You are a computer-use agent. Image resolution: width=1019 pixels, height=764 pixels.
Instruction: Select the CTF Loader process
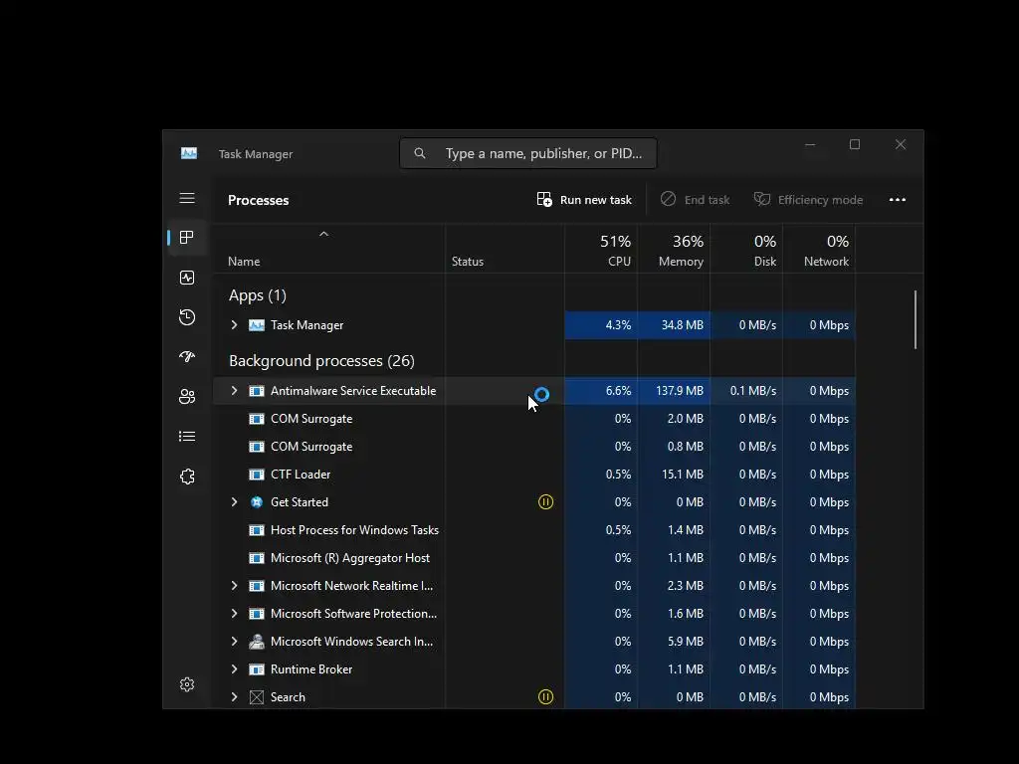tap(534, 475)
